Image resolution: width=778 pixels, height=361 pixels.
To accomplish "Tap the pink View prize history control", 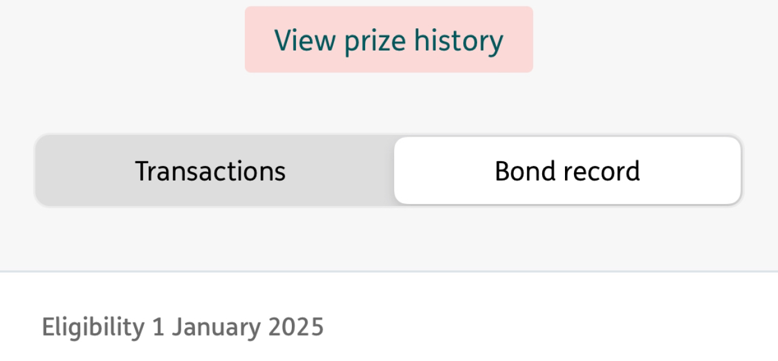I will [389, 40].
